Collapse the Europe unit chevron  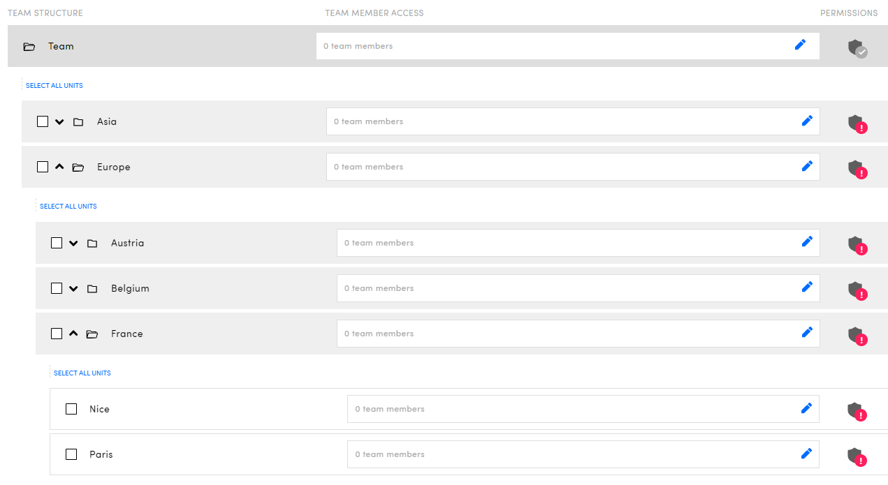coord(59,167)
